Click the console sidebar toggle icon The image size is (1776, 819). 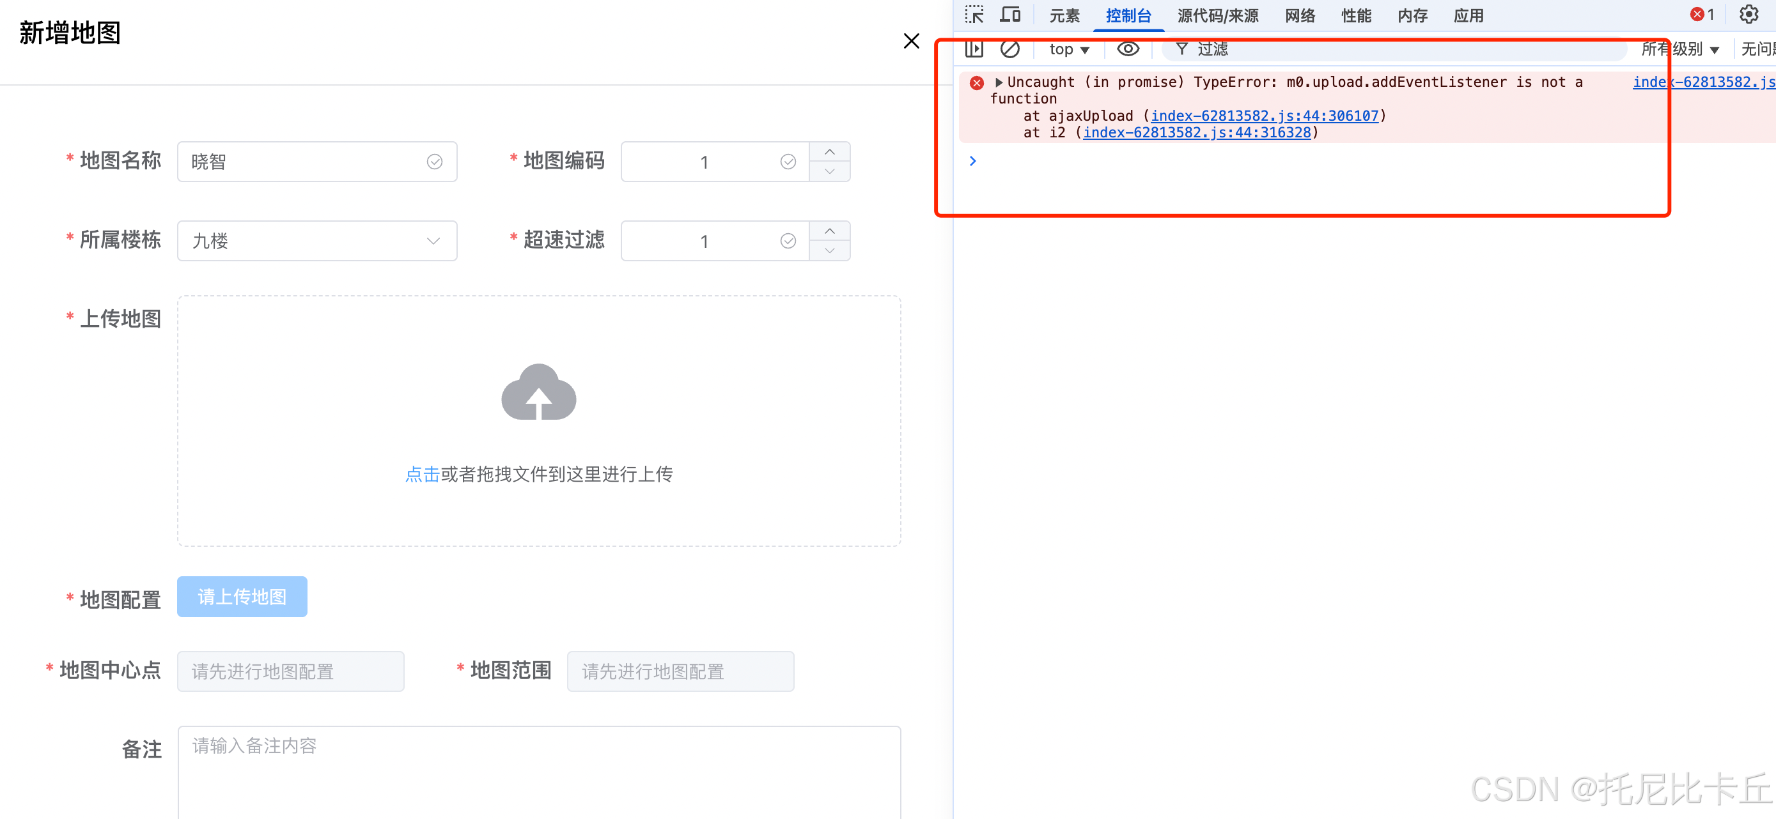click(974, 49)
